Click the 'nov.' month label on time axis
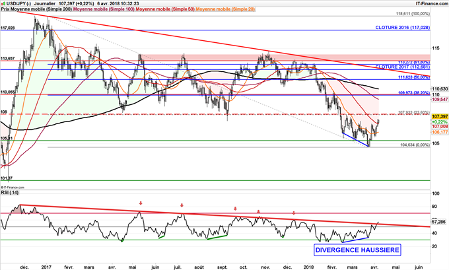Viewport: 449px width, 270px height. (x=265, y=267)
